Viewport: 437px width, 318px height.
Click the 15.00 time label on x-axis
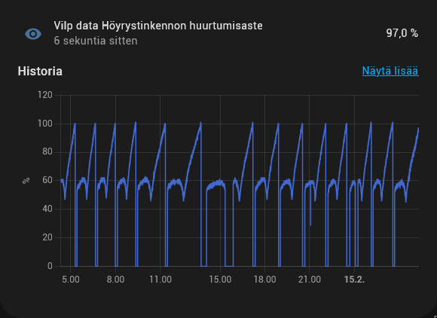(220, 280)
